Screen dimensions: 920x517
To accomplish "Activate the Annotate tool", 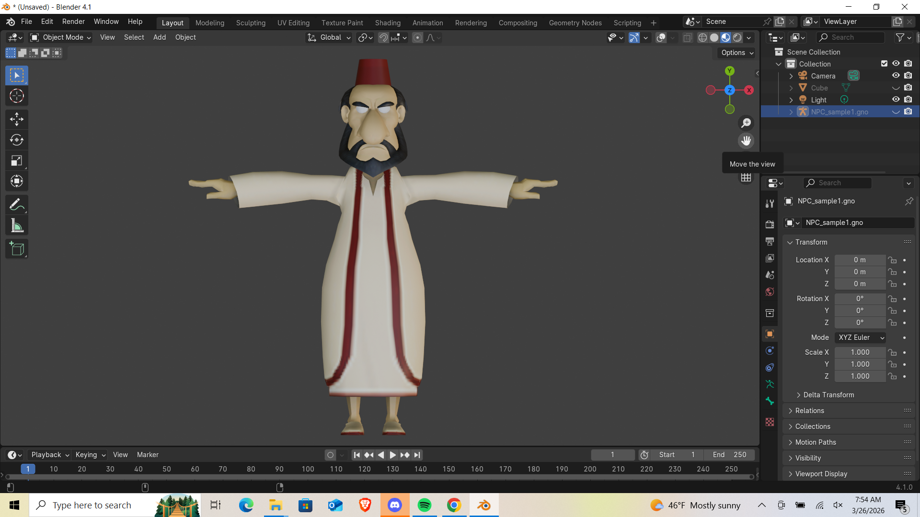I will coord(17,205).
